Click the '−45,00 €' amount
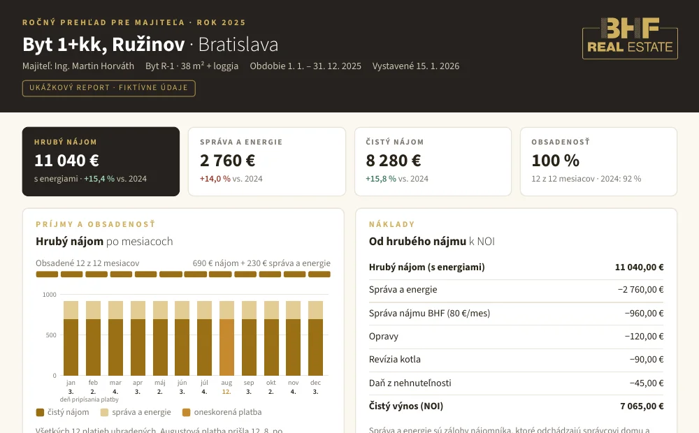The width and height of the screenshot is (699, 433). pyautogui.click(x=647, y=383)
